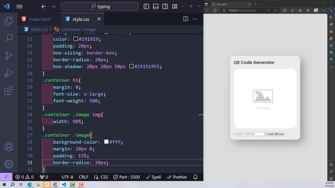Open color picker for #191919 swatch
This screenshot has width=335, height=188.
point(75,39)
